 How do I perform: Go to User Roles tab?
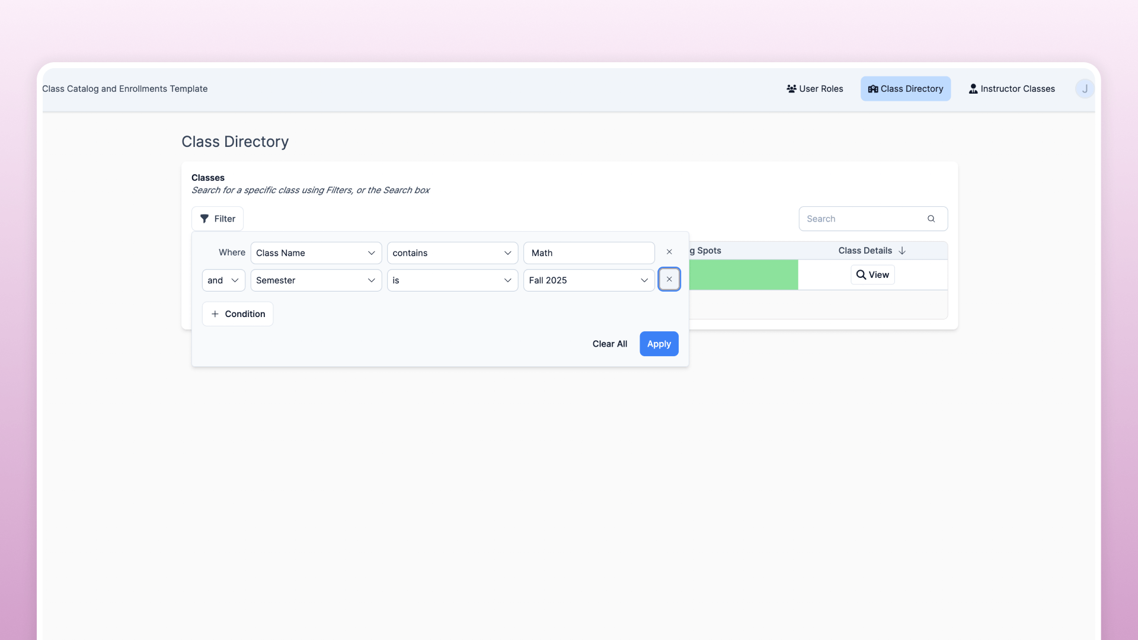point(814,89)
